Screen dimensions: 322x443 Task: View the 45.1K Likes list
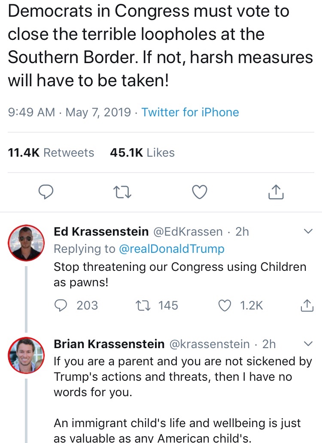click(142, 153)
